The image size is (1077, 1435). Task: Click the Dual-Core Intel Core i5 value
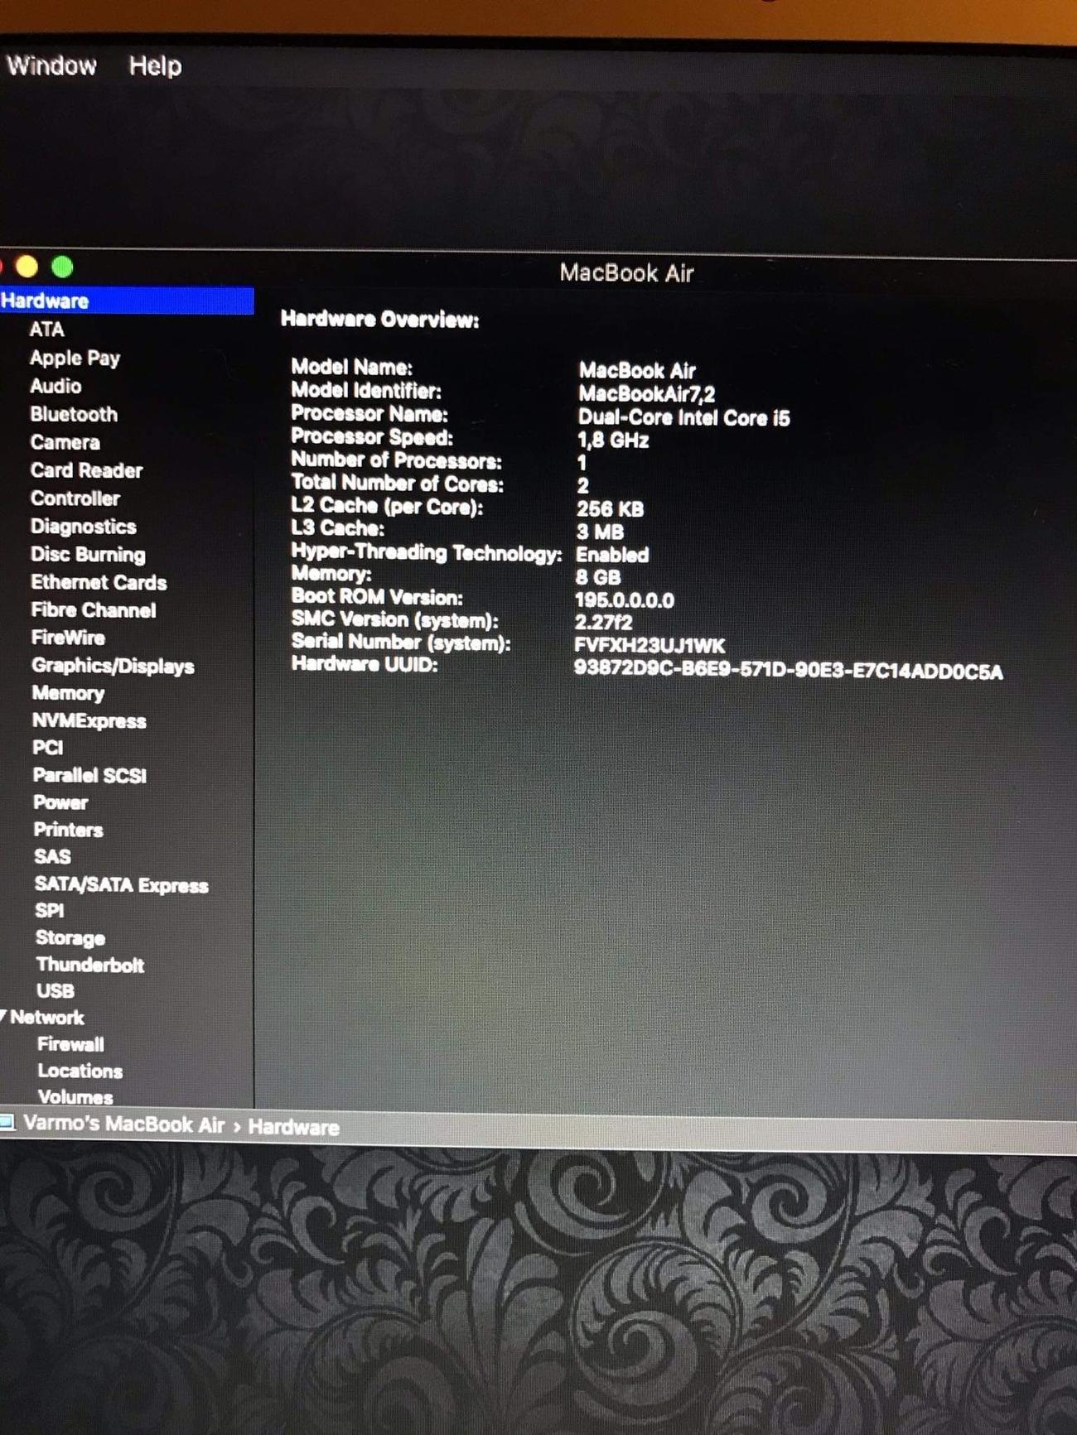(683, 417)
